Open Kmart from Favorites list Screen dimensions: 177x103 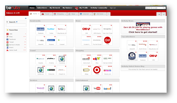[x=11, y=48]
